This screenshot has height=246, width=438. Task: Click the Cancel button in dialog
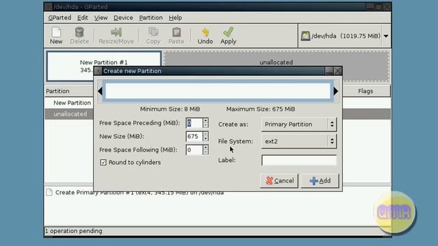pyautogui.click(x=279, y=180)
